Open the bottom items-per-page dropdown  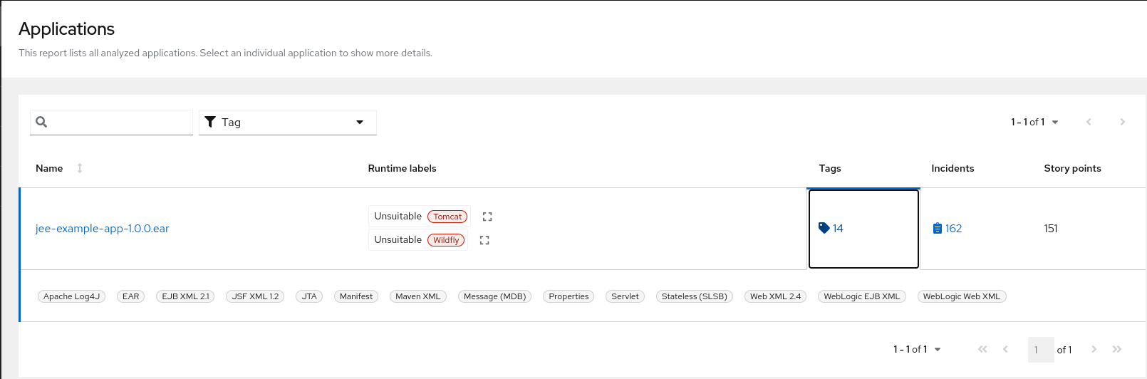pyautogui.click(x=917, y=349)
